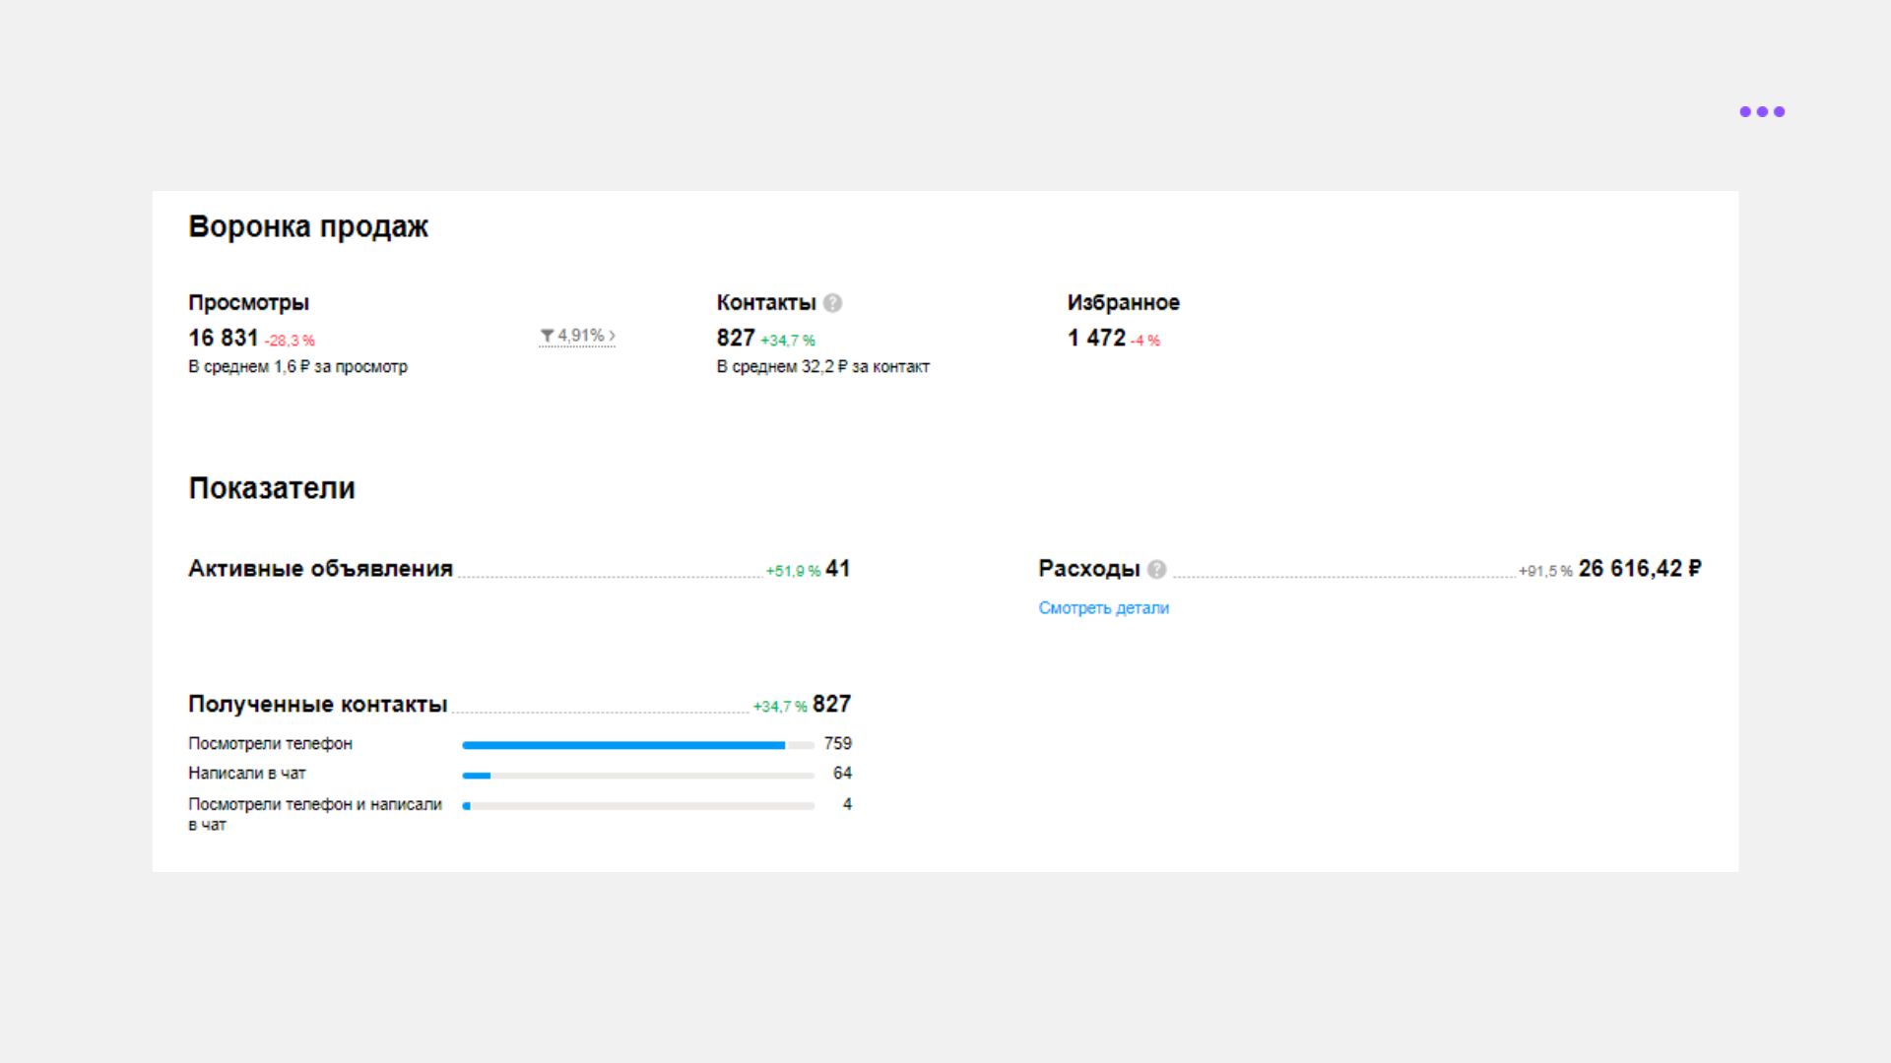The height and width of the screenshot is (1063, 1891).
Task: Click the Расходы amount 26 616,42 ₽
Action: coord(1639,569)
